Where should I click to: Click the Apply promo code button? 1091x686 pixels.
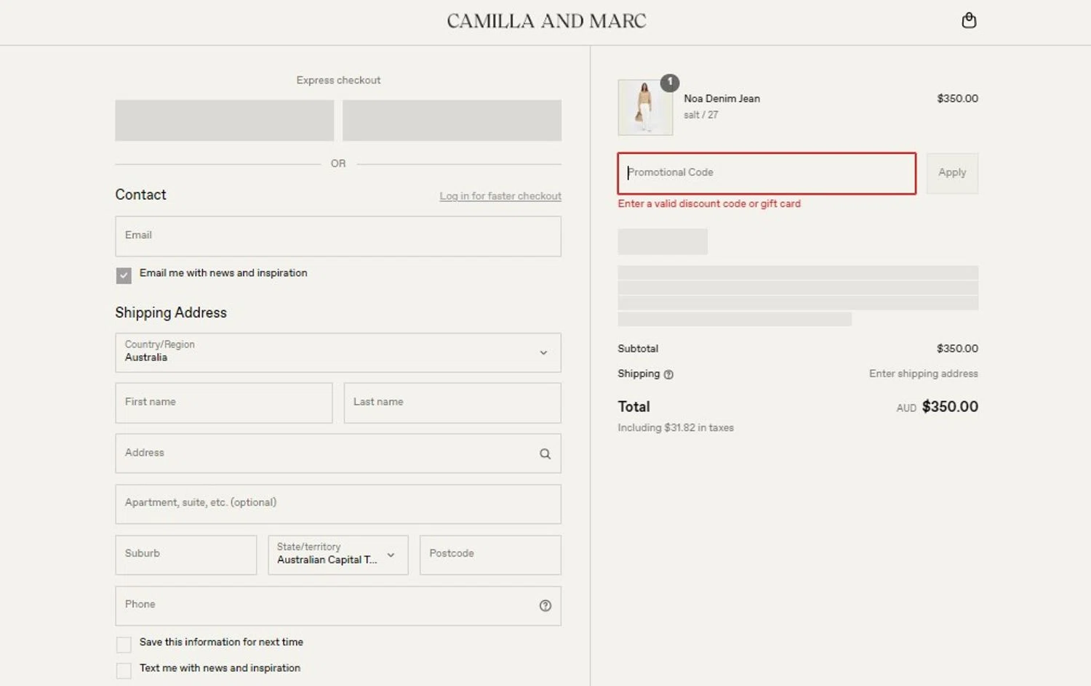[x=952, y=173]
